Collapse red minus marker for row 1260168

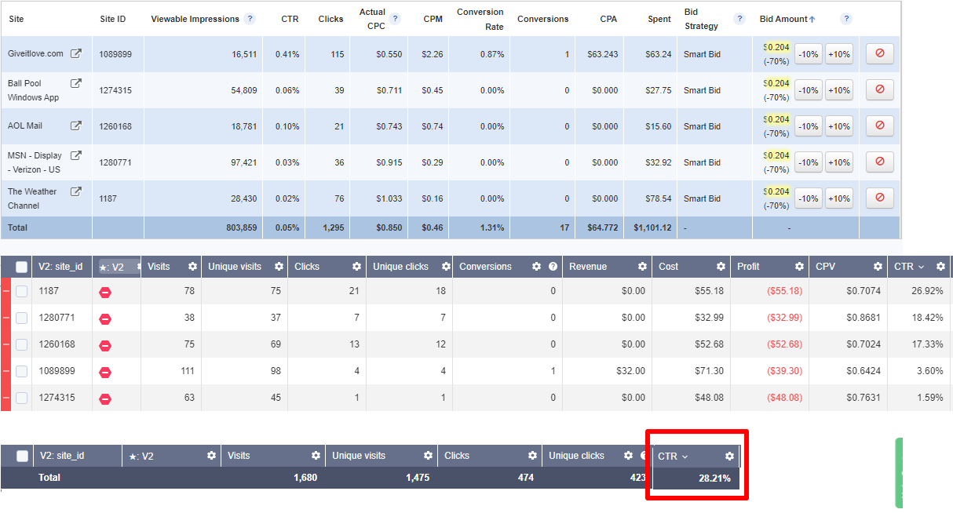click(5, 344)
